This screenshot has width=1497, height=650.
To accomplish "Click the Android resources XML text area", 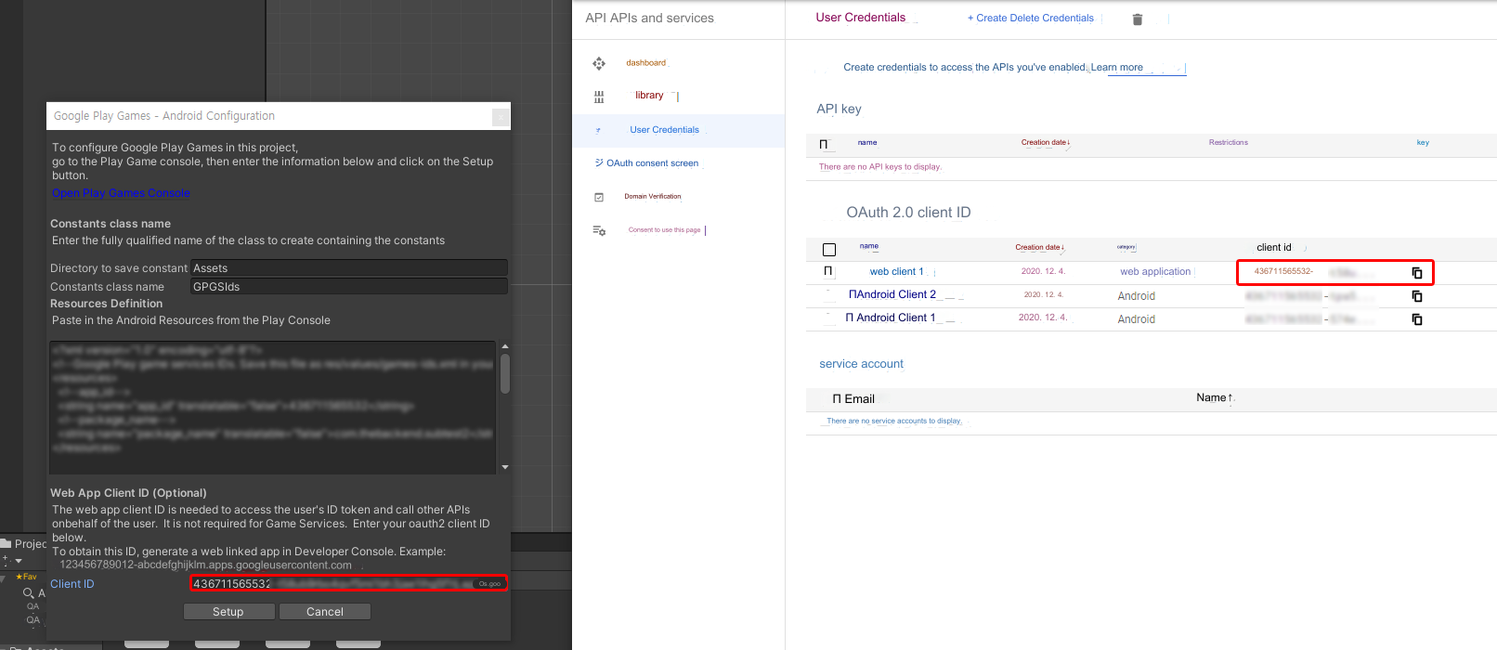I will point(273,408).
